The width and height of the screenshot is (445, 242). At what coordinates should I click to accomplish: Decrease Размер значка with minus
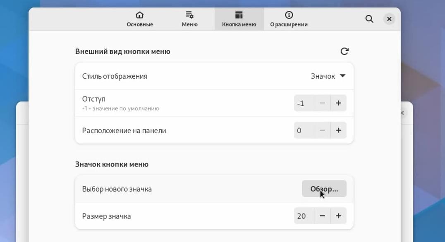coord(322,216)
